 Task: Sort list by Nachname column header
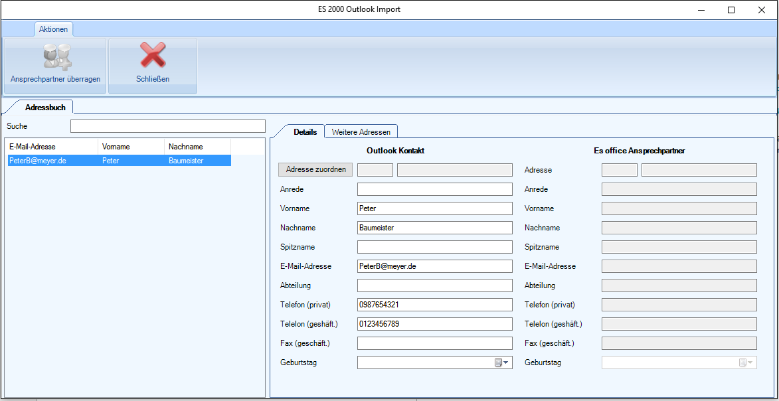197,147
